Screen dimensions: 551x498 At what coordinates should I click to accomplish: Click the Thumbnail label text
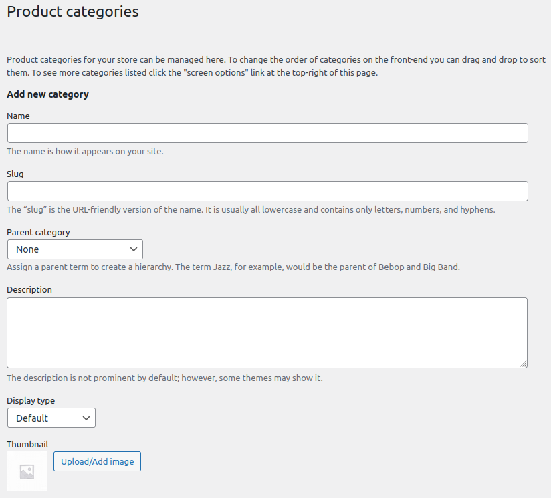(x=27, y=444)
